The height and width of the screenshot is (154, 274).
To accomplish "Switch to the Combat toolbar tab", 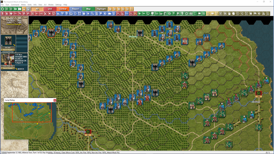I will coord(63,9).
